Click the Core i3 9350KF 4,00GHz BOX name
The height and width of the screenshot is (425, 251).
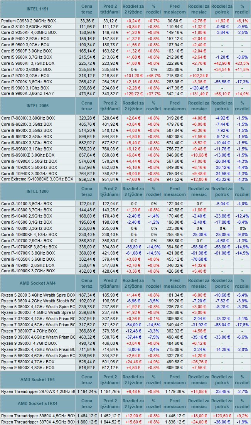pyautogui.click(x=29, y=32)
